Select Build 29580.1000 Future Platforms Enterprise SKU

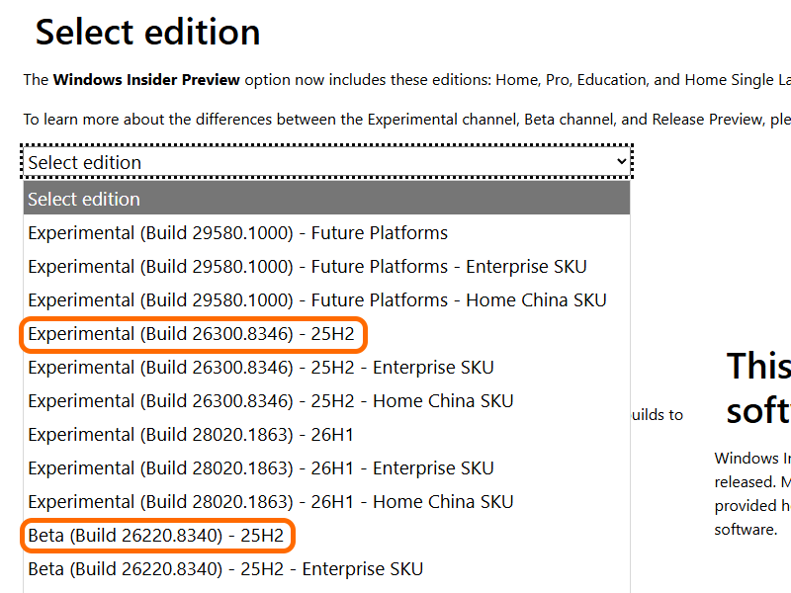pos(326,266)
